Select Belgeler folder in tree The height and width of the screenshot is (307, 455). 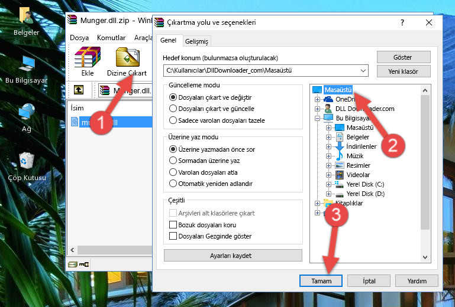[358, 137]
